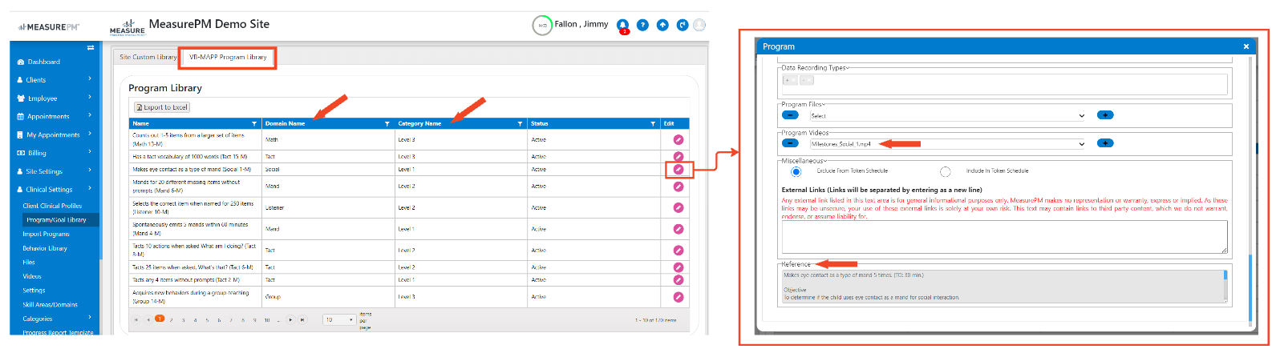Image resolution: width=1276 pixels, height=353 pixels.
Task: Click the Data Recording Types field
Action: [x=1004, y=84]
